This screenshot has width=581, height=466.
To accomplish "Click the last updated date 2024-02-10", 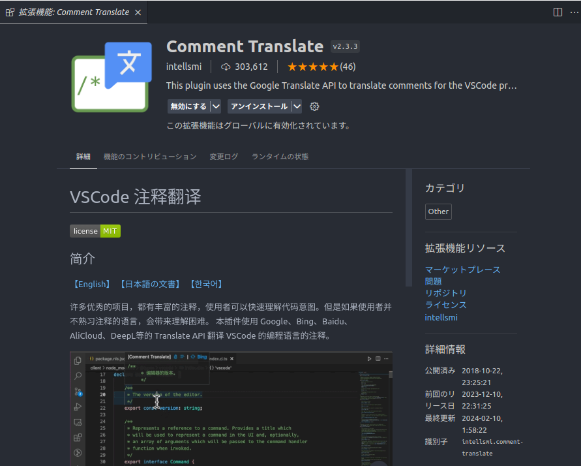I will (x=482, y=424).
